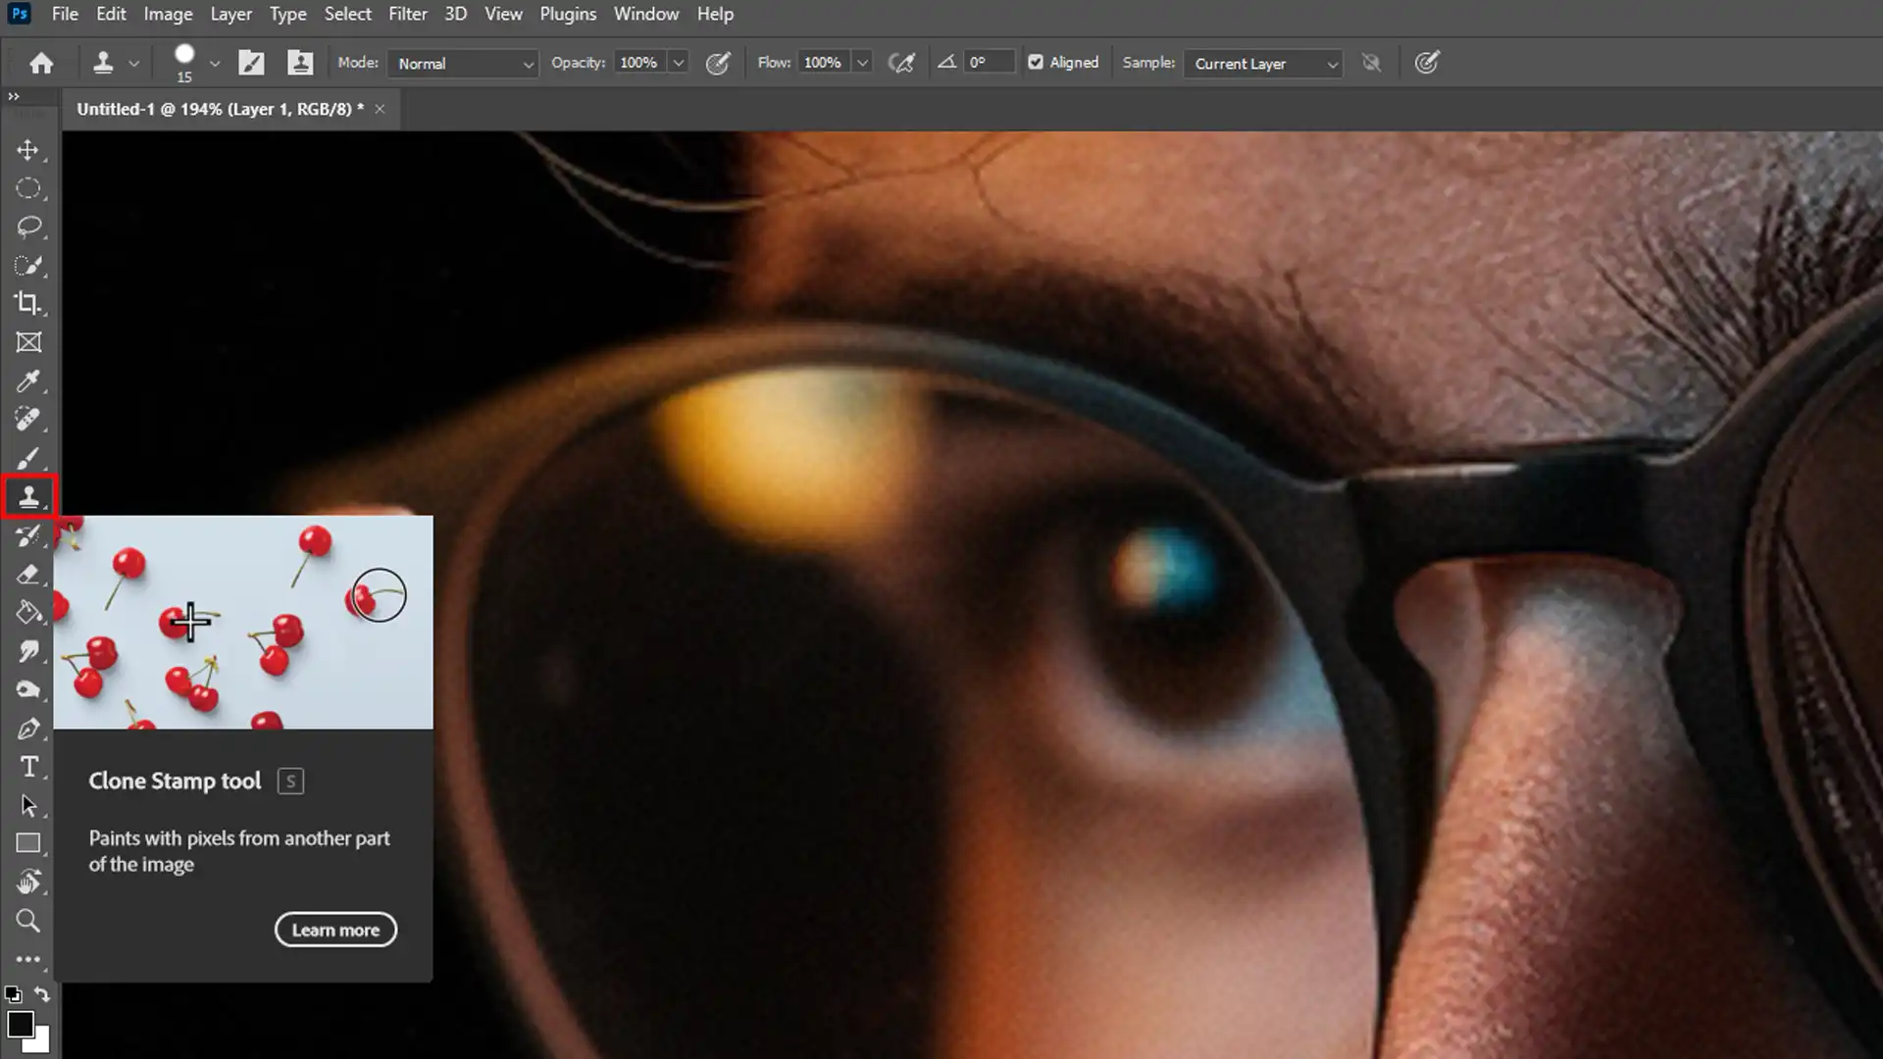
Task: Open the Filter menu
Action: pos(408,14)
